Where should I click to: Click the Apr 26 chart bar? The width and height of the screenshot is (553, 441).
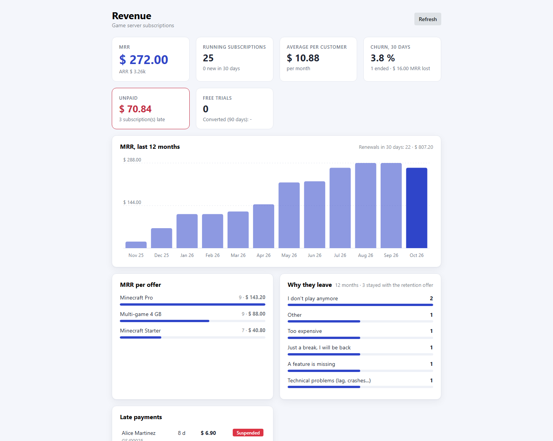[x=263, y=226]
